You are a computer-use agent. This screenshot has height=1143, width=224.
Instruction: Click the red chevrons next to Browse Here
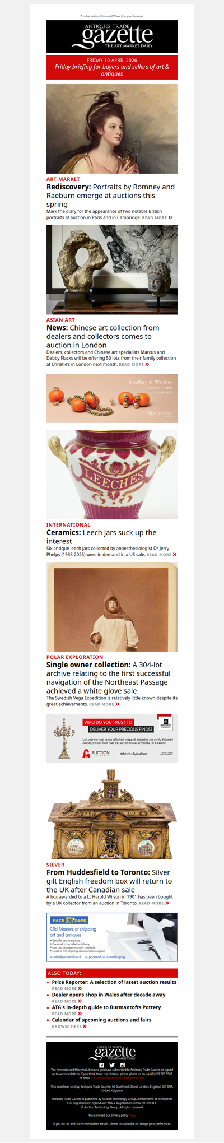tap(85, 1026)
